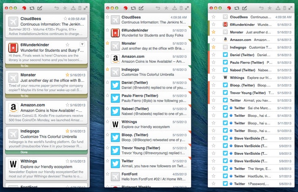Select Trevor Young (Twitter) in the middle window
The width and height of the screenshot is (298, 192).
148,150
